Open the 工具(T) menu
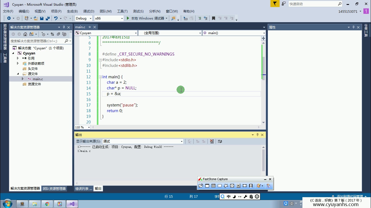Screen dimensions: 371x208 click(122, 11)
